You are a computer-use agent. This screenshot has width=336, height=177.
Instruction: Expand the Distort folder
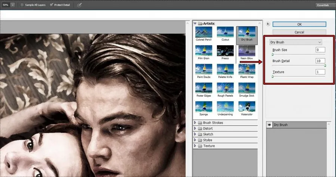[x=195, y=128]
